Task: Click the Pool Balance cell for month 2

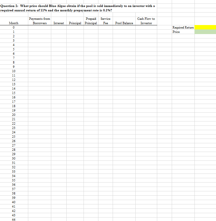Action: pos(124,36)
